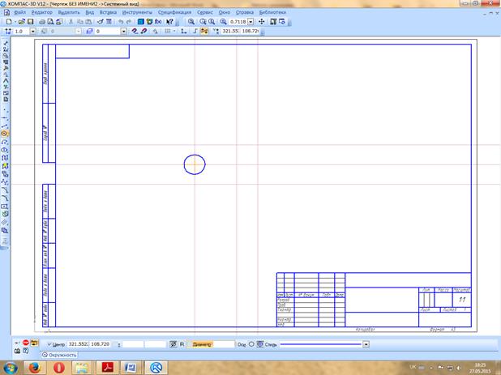Click the zoom-in magnifier icon
This screenshot has height=375, width=501.
(x=192, y=22)
